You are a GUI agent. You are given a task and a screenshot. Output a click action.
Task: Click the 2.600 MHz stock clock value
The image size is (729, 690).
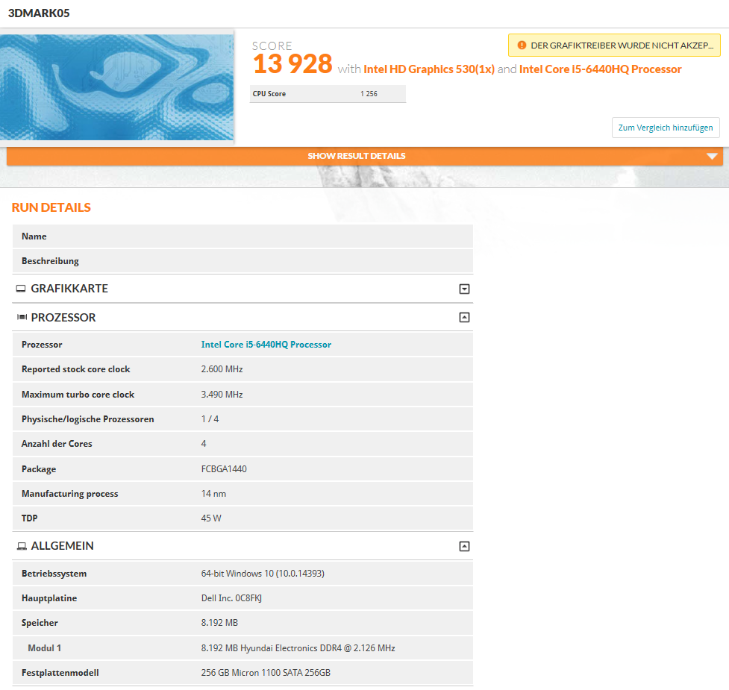click(x=222, y=369)
